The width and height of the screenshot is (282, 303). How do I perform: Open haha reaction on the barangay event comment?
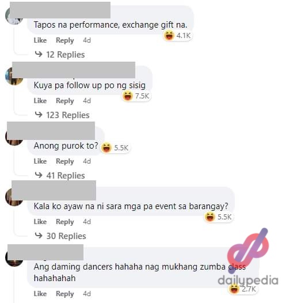(x=218, y=217)
